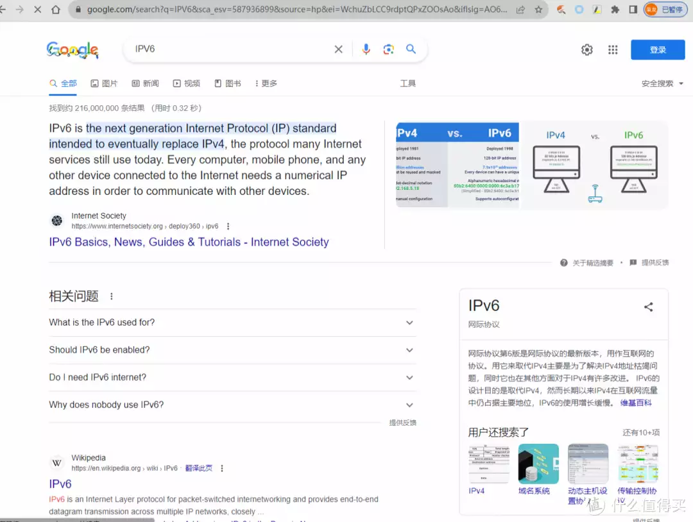693x522 pixels.
Task: Open IPv6 Basics Internet Society link
Action: (x=189, y=242)
